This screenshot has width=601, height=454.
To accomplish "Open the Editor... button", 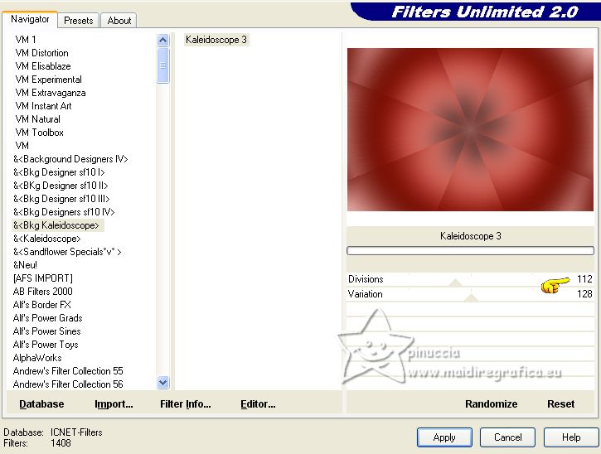I will click(x=258, y=404).
